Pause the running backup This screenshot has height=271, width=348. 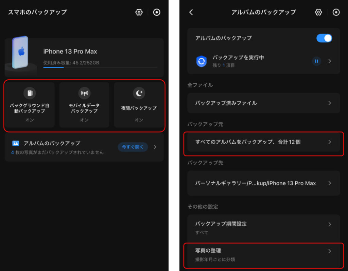316,61
